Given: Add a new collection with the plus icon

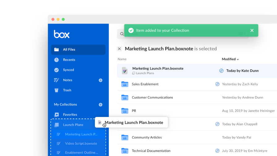Looking at the screenshot, I should [100, 105].
